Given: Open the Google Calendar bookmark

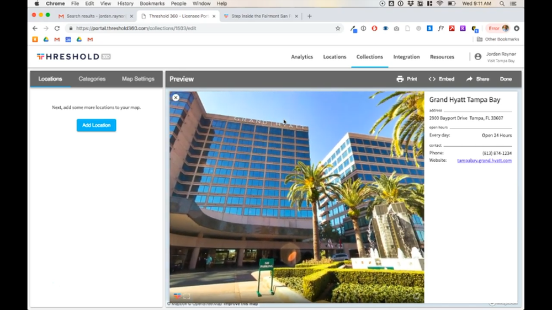Looking at the screenshot, I should [68, 39].
